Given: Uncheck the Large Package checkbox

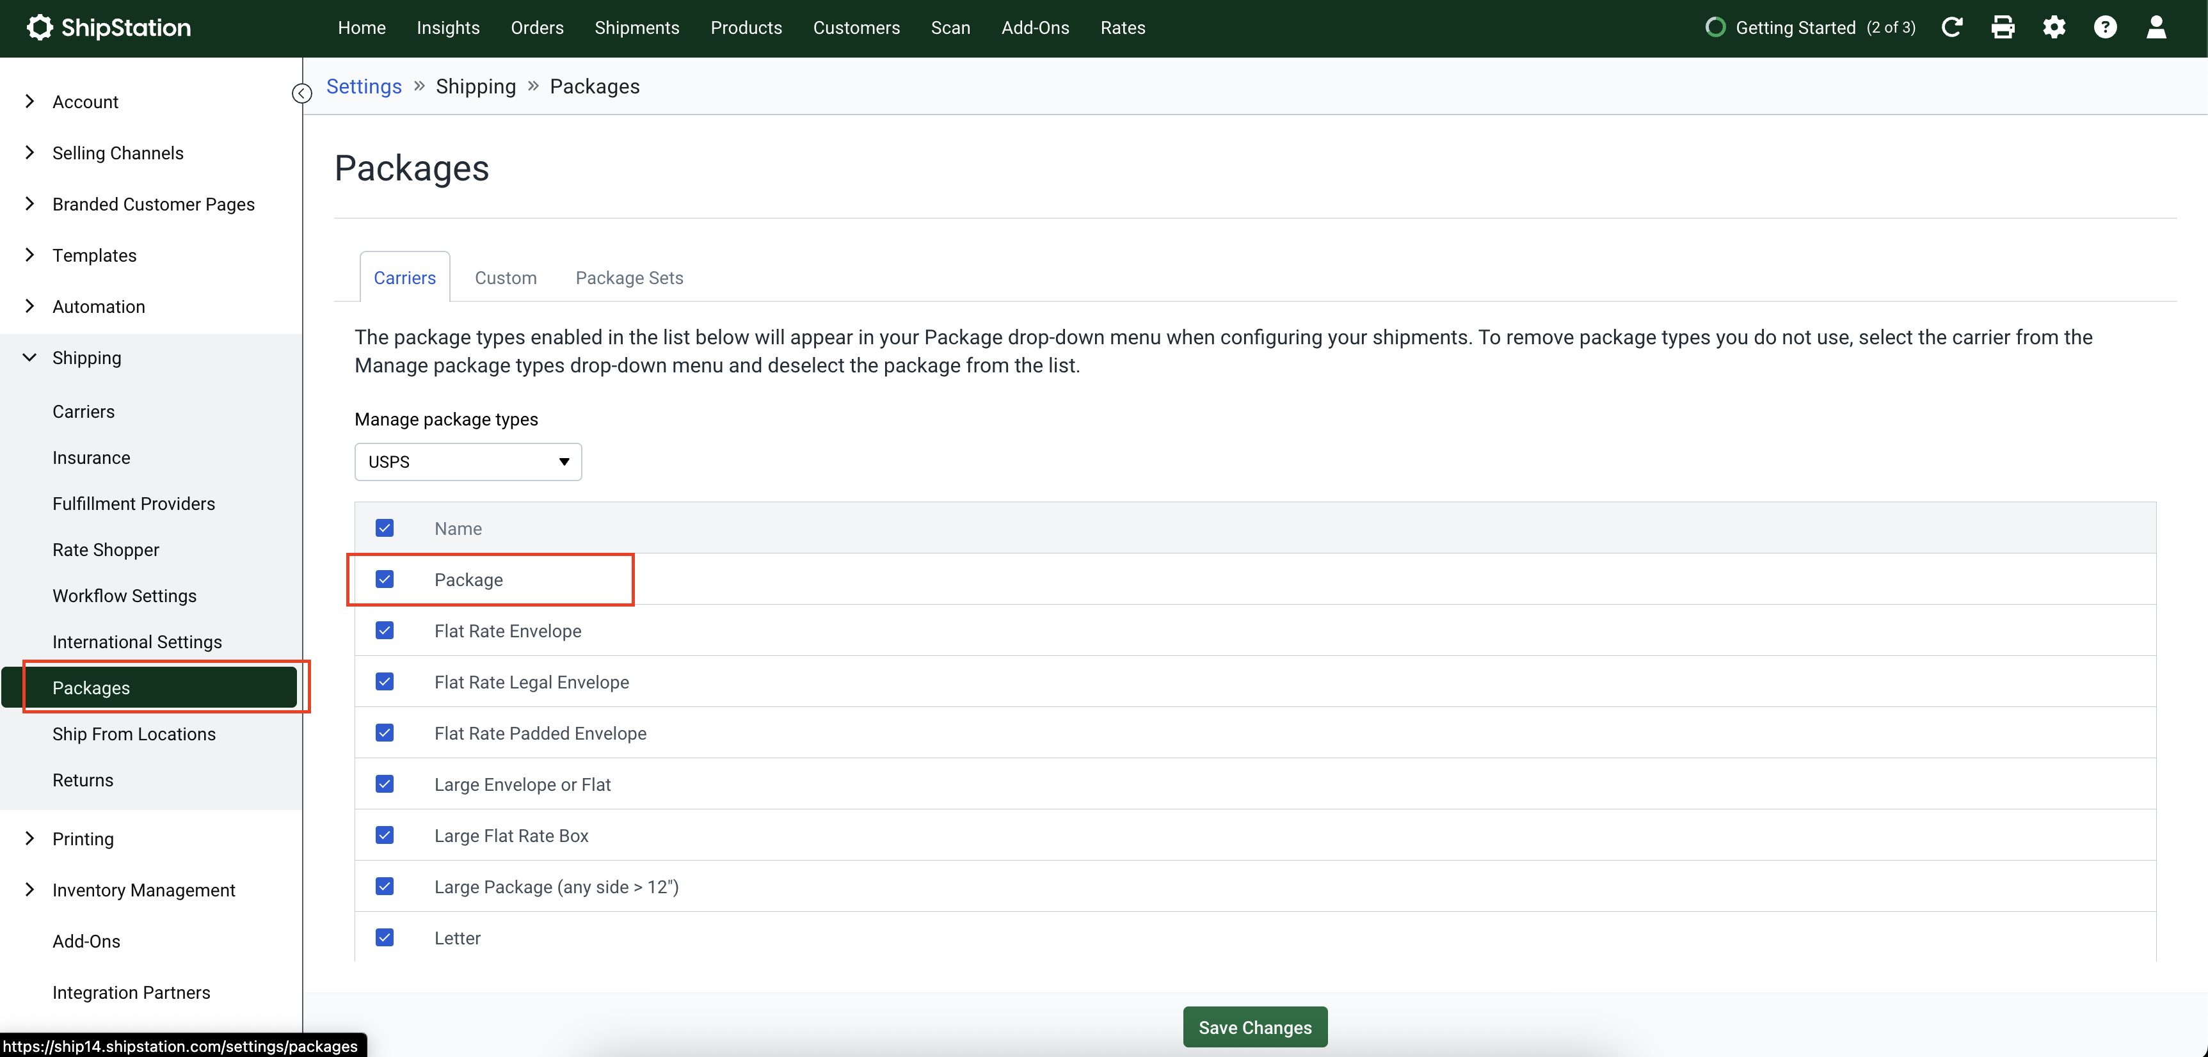Looking at the screenshot, I should 384,886.
